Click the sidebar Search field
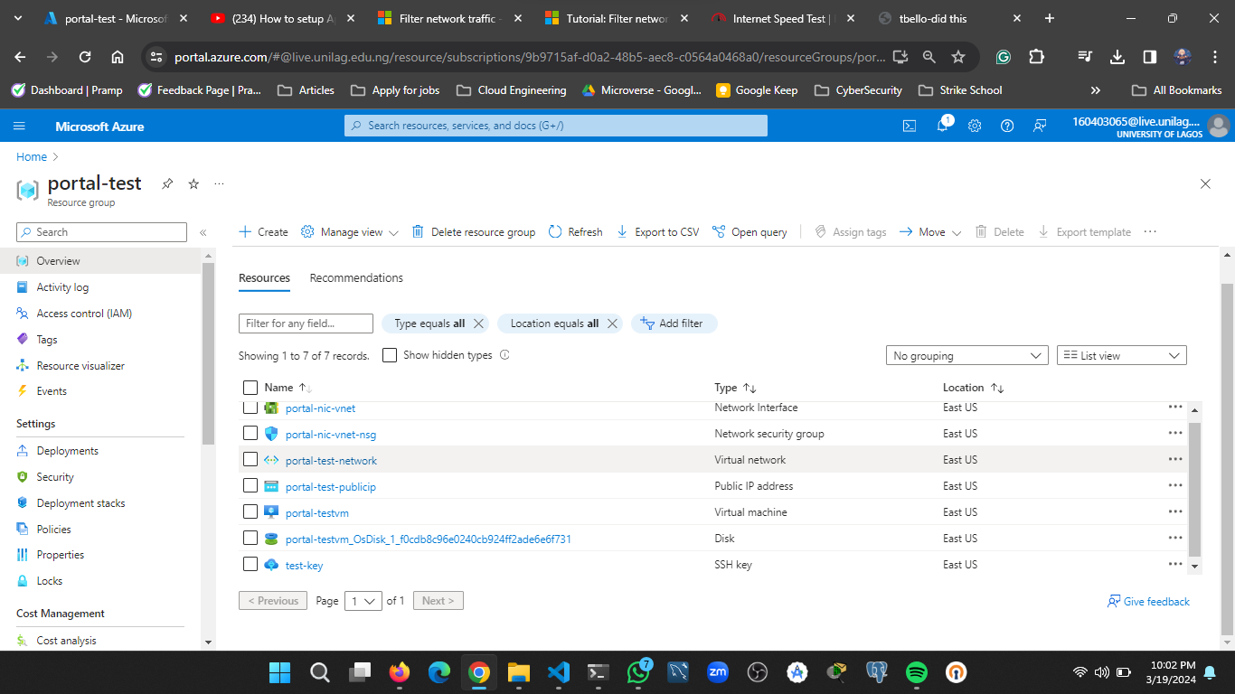1235x694 pixels. [x=101, y=232]
